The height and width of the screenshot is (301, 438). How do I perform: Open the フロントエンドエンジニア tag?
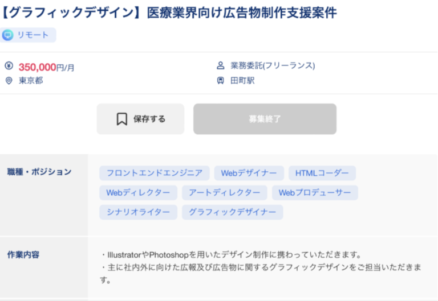(x=154, y=174)
